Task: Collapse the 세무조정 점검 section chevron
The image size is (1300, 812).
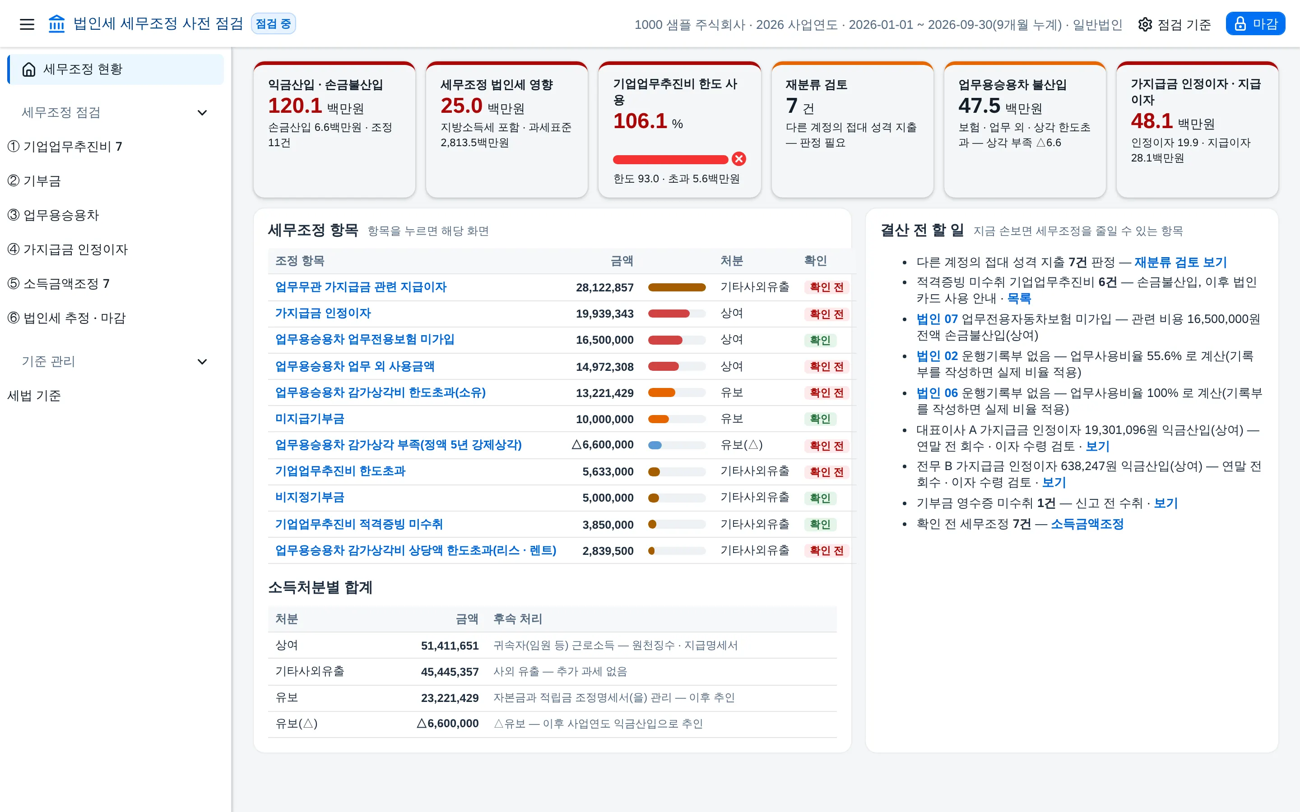Action: [202, 112]
